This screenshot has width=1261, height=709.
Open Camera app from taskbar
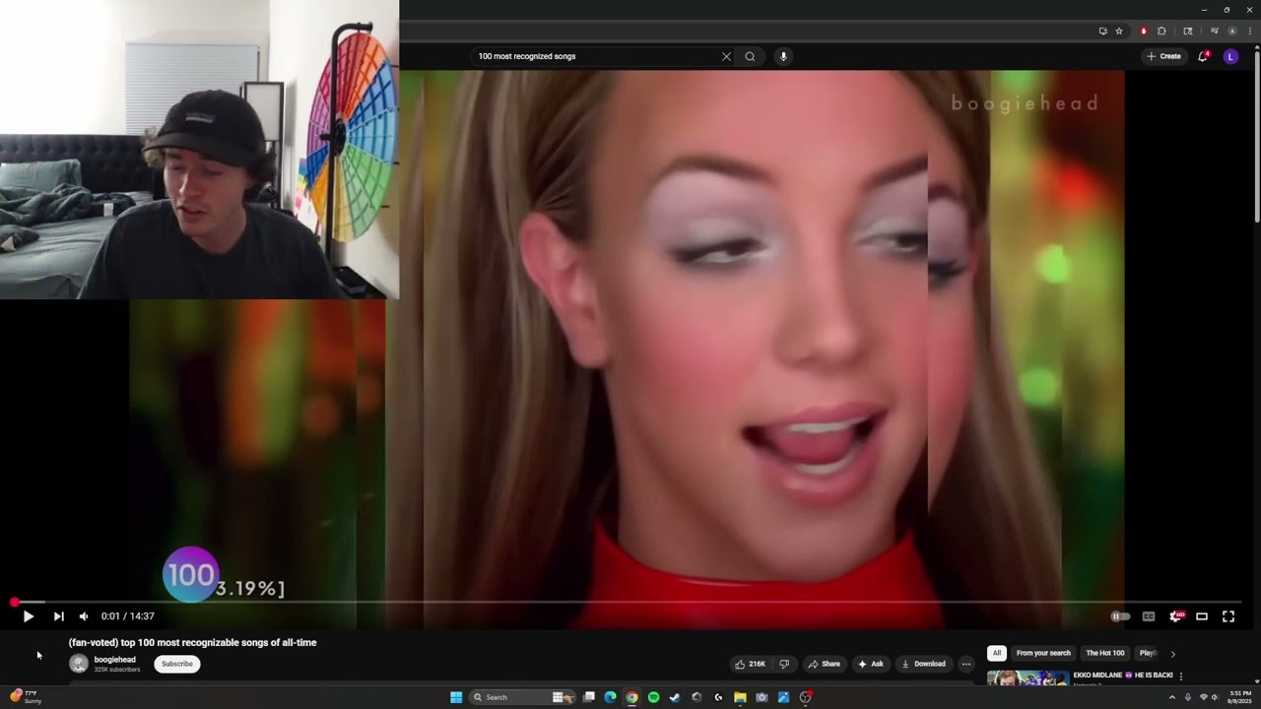point(762,697)
